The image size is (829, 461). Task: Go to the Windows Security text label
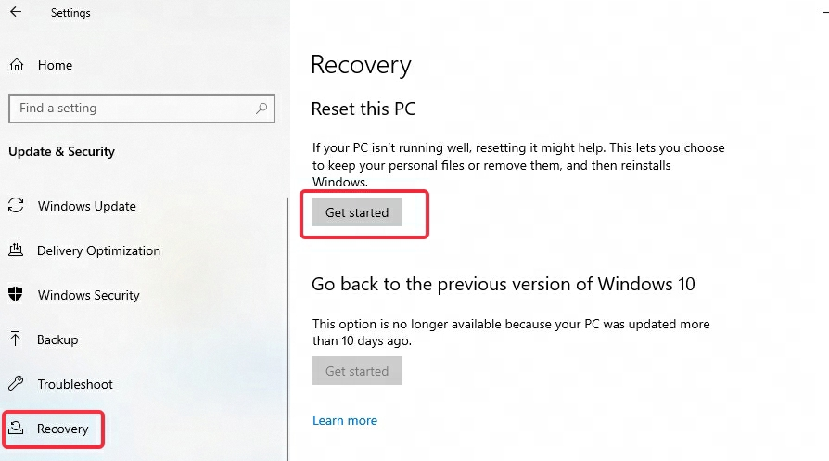click(x=89, y=295)
